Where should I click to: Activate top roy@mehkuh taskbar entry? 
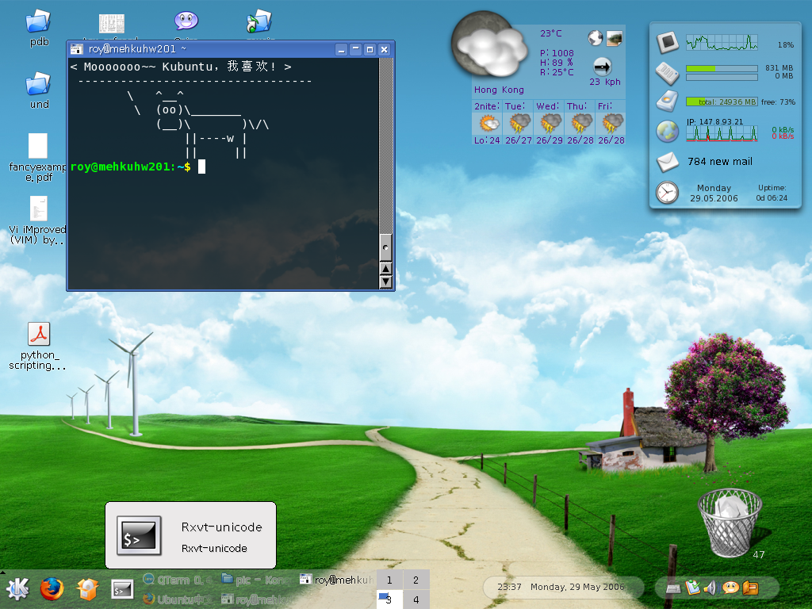point(336,580)
